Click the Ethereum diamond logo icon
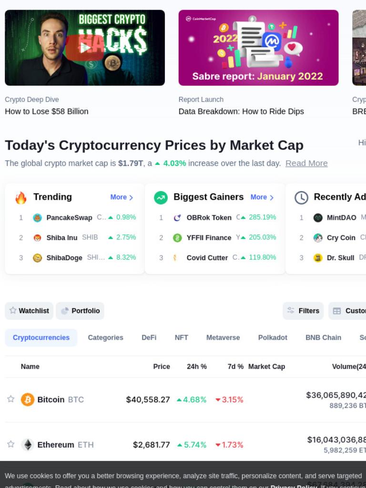Screen dimensions: 366x488 pyautogui.click(x=27, y=445)
